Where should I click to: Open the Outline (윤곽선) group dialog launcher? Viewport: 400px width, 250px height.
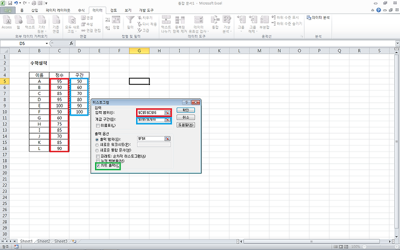tap(302, 37)
